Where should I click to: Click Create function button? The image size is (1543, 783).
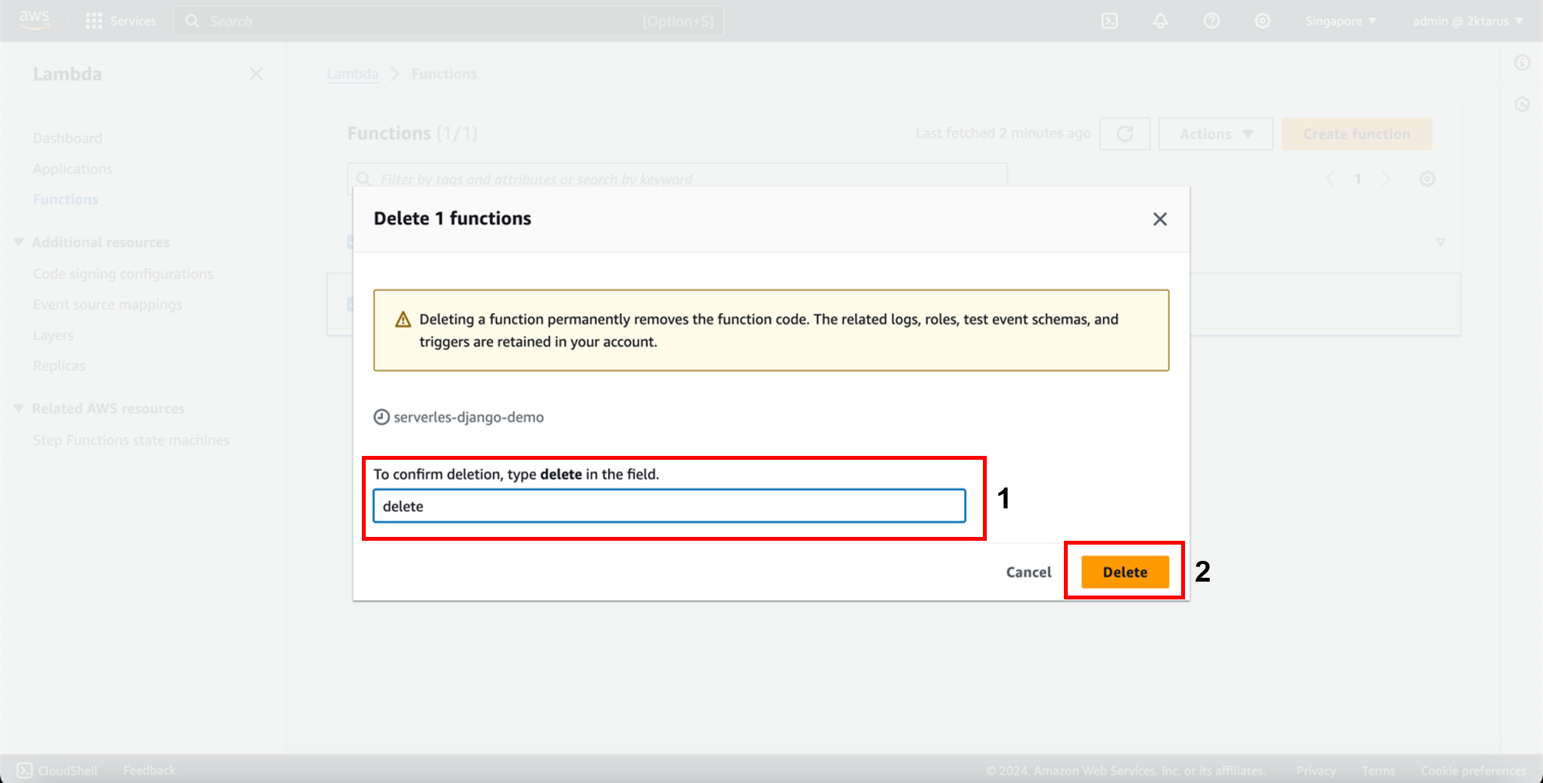tap(1357, 134)
